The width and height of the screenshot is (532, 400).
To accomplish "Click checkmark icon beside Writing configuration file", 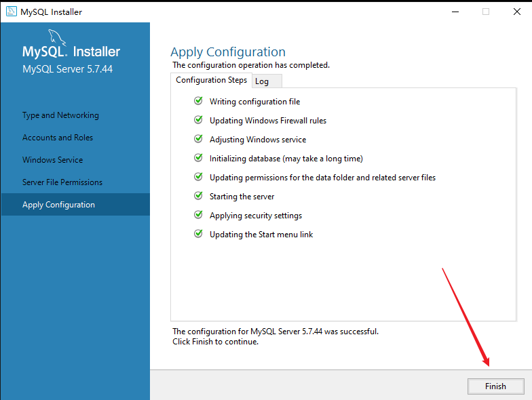I will [x=198, y=100].
